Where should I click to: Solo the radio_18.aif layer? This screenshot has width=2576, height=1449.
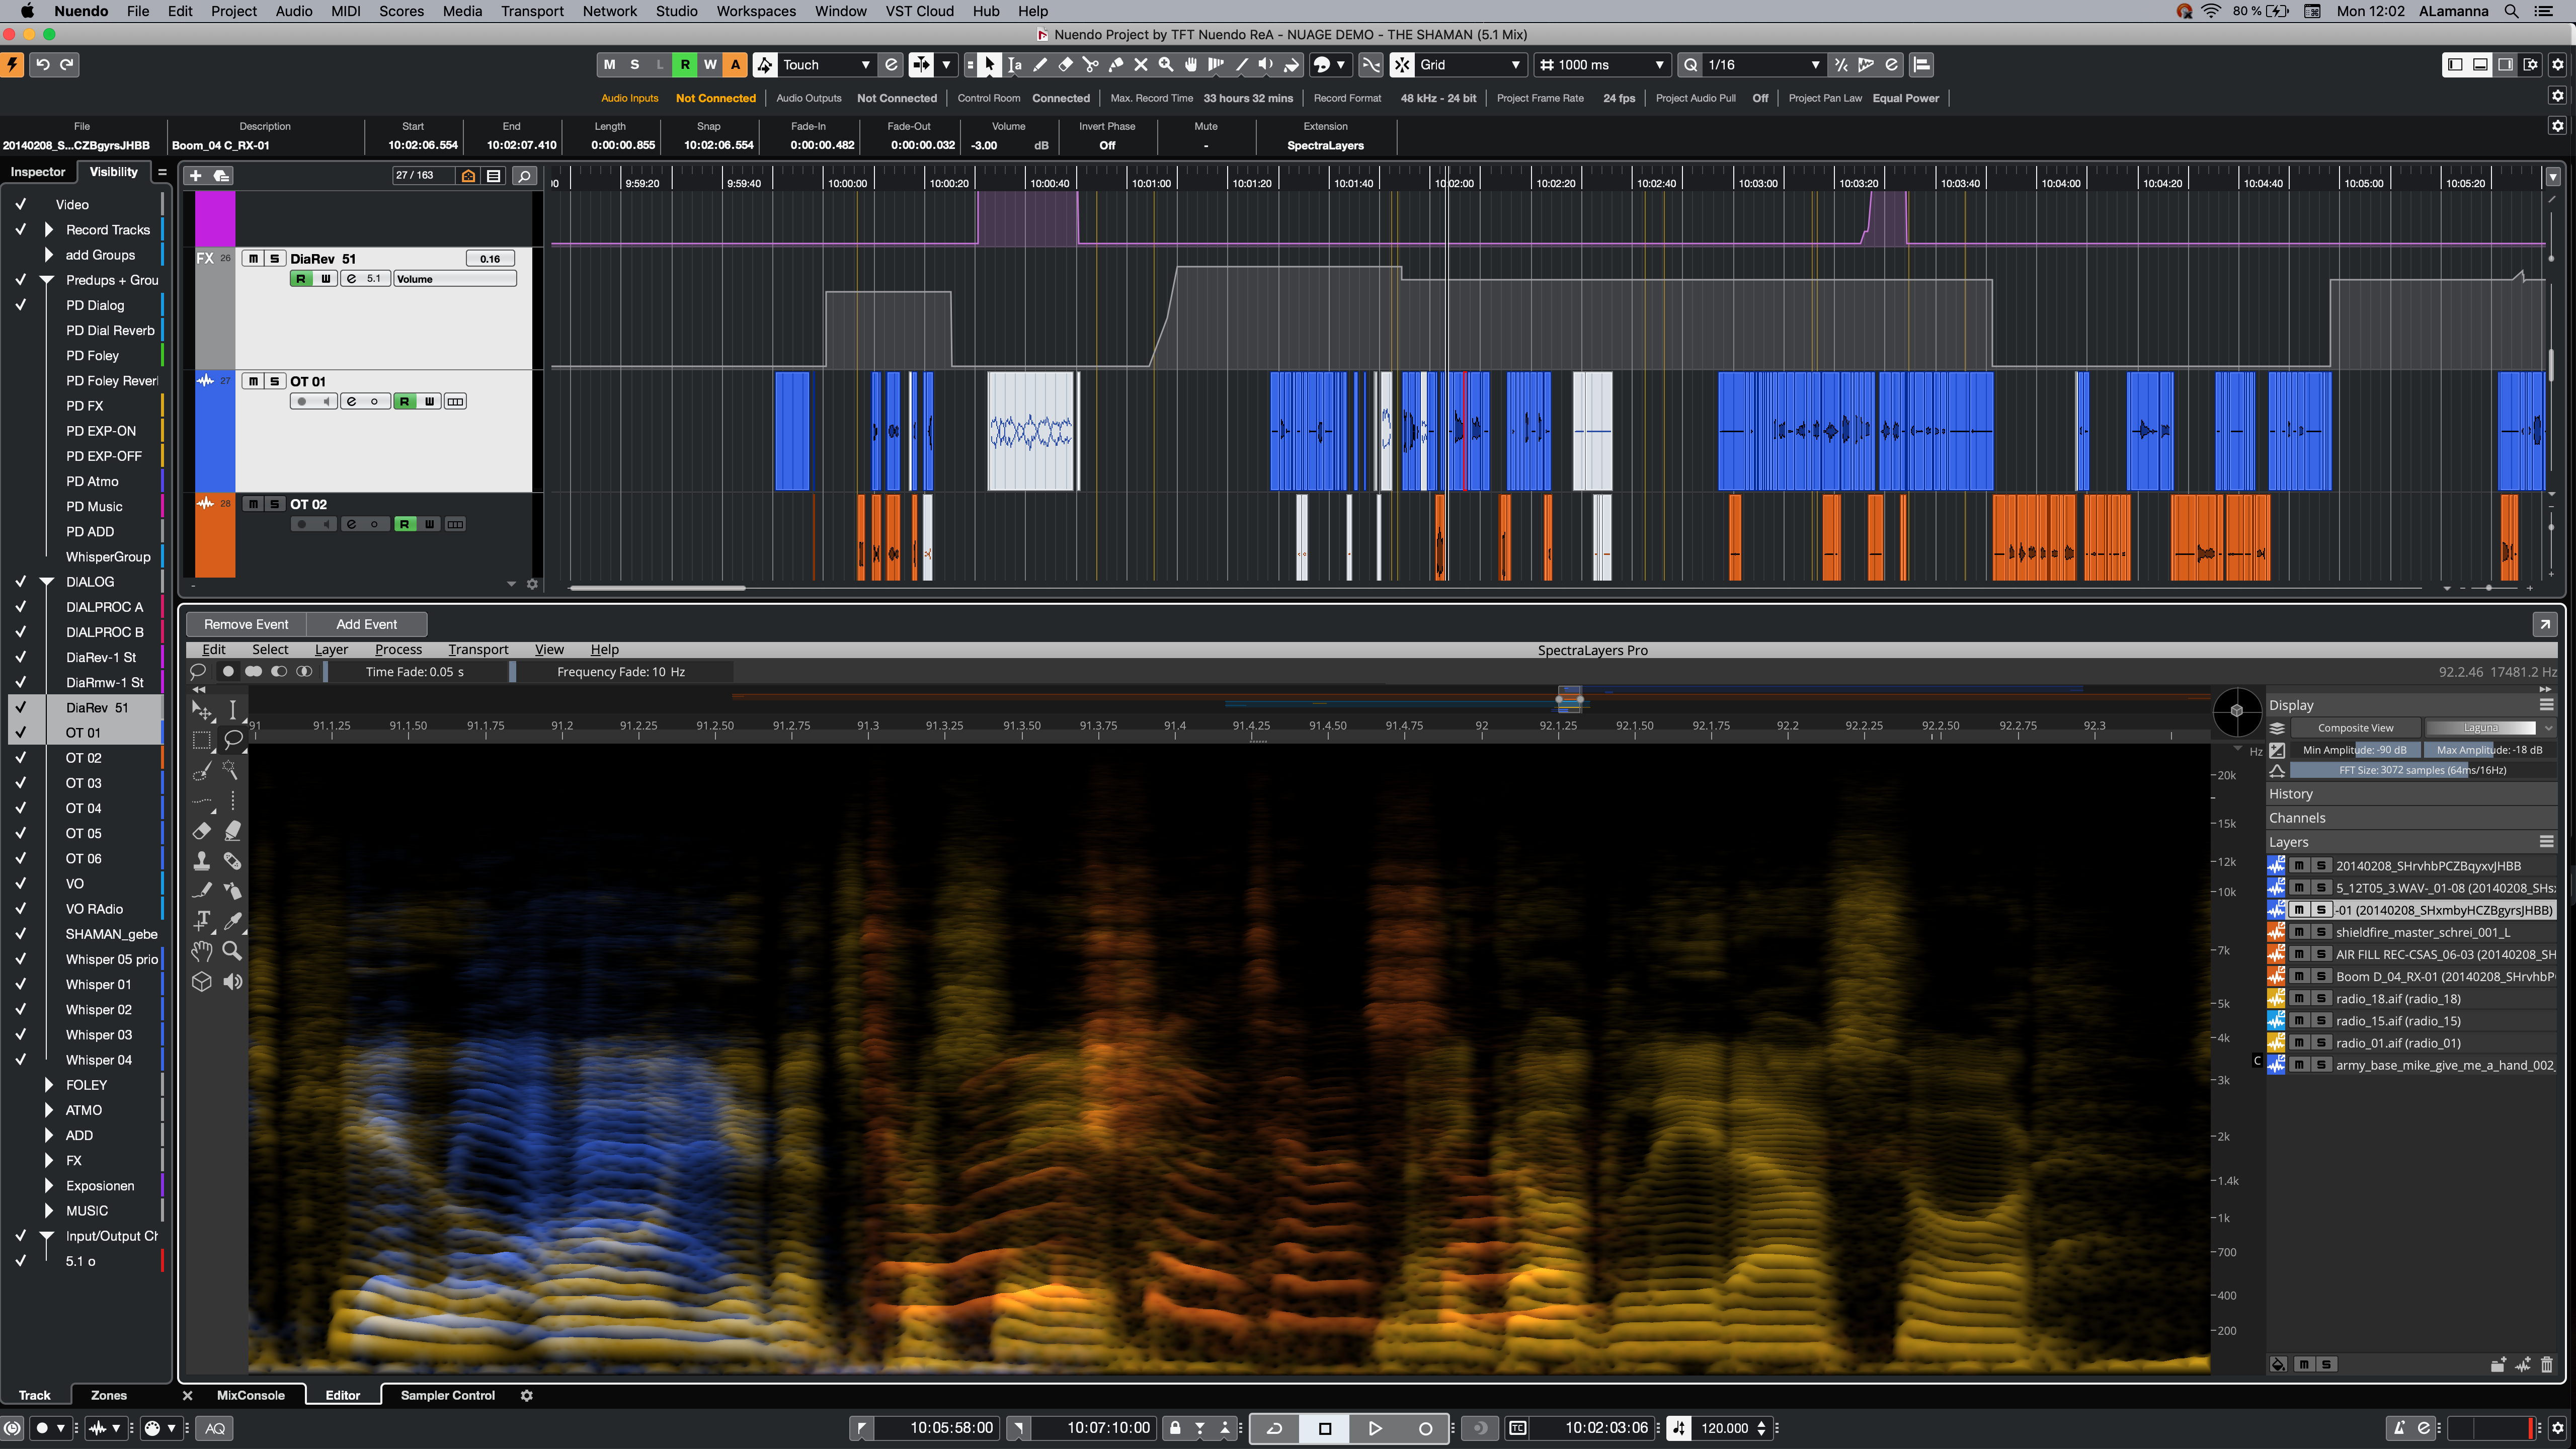point(2321,998)
